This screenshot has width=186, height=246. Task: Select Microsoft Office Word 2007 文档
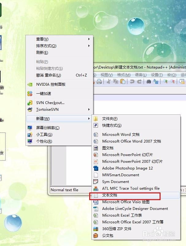[136, 141]
